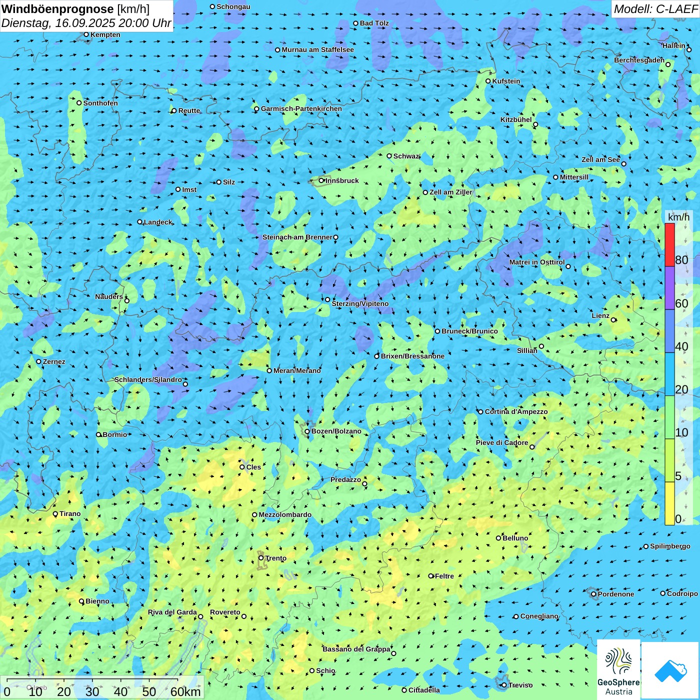This screenshot has width=700, height=700.
Task: Click the km/h legend heading
Action: [x=678, y=217]
